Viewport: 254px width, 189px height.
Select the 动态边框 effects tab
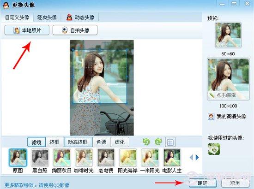[x=78, y=142]
